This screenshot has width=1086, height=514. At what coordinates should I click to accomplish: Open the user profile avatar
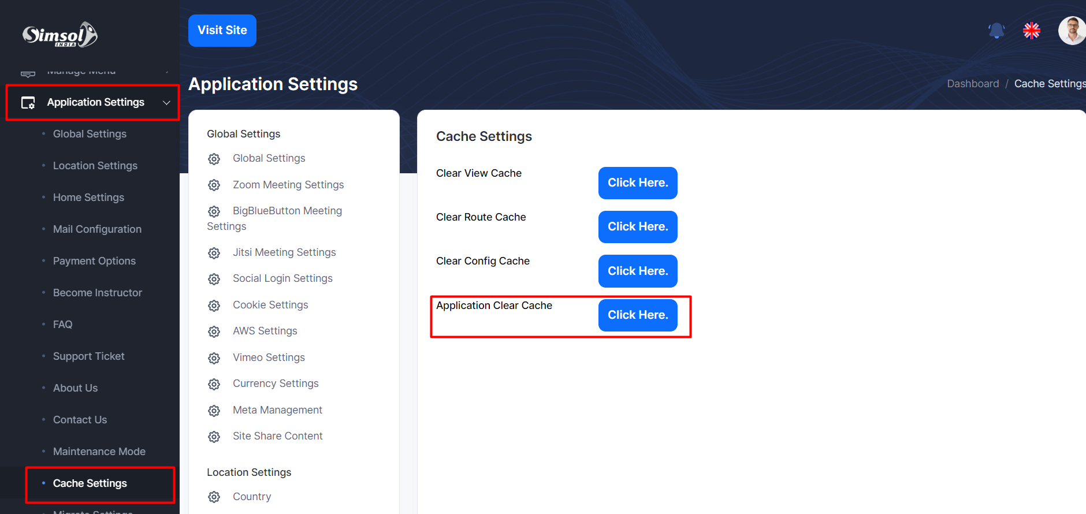(x=1072, y=30)
